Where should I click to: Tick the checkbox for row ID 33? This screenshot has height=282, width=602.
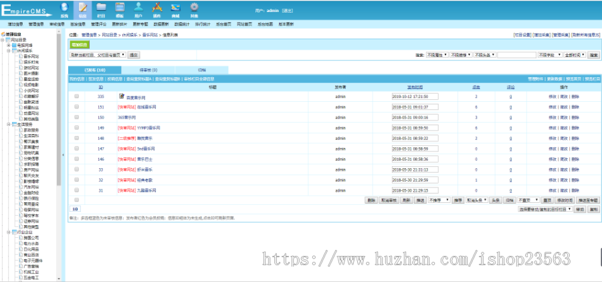76,169
